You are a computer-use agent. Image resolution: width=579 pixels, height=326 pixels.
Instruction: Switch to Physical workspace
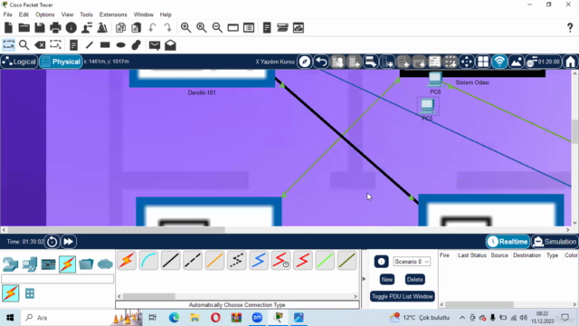click(x=61, y=62)
